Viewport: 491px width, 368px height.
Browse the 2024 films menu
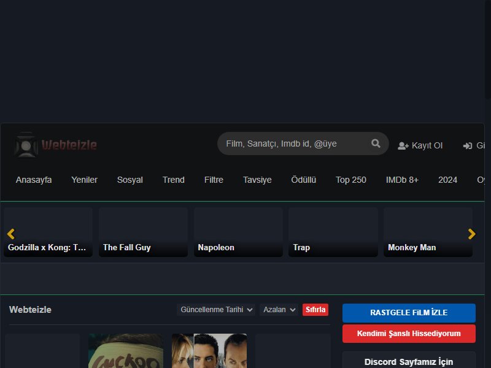448,180
